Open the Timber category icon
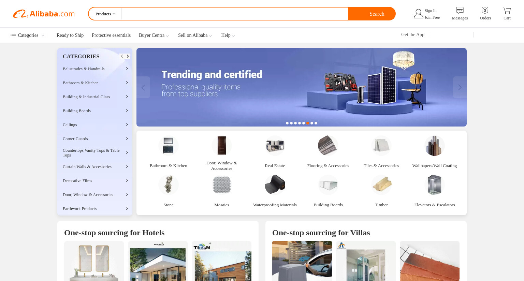The image size is (524, 281). pos(381,185)
